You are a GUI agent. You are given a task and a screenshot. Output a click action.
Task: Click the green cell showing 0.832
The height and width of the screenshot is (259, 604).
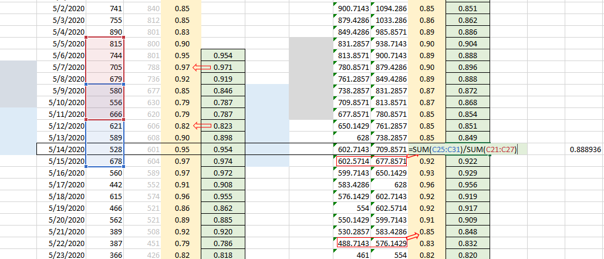[x=468, y=243]
